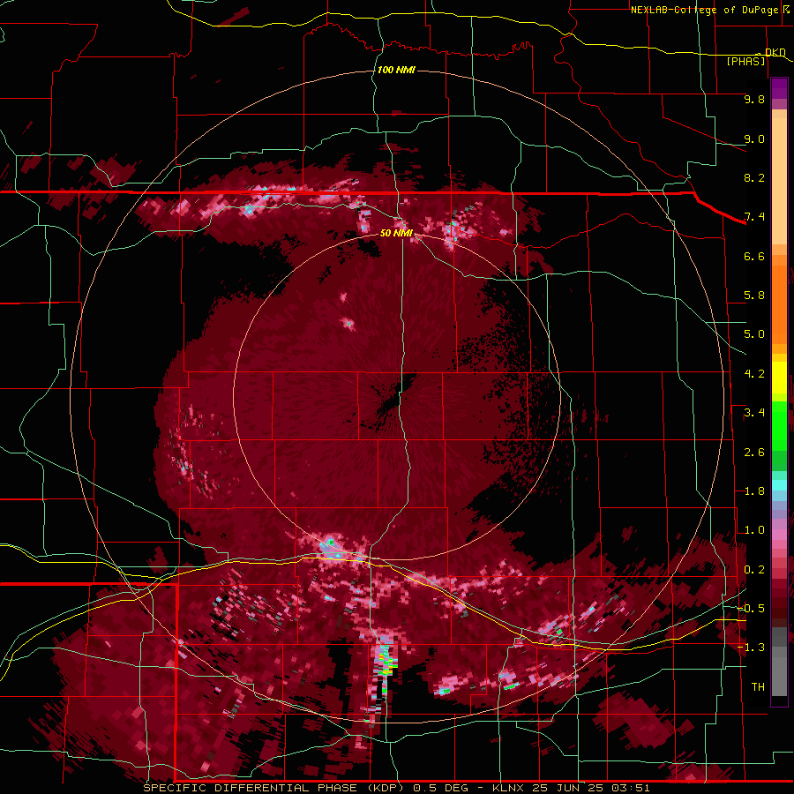Click the 5.8 legend scale value

tap(754, 296)
